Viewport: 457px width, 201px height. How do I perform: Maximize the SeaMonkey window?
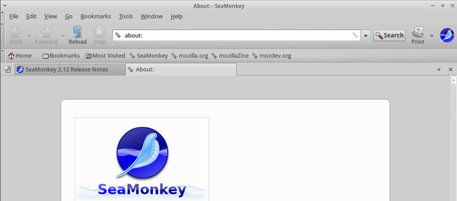tap(443, 6)
